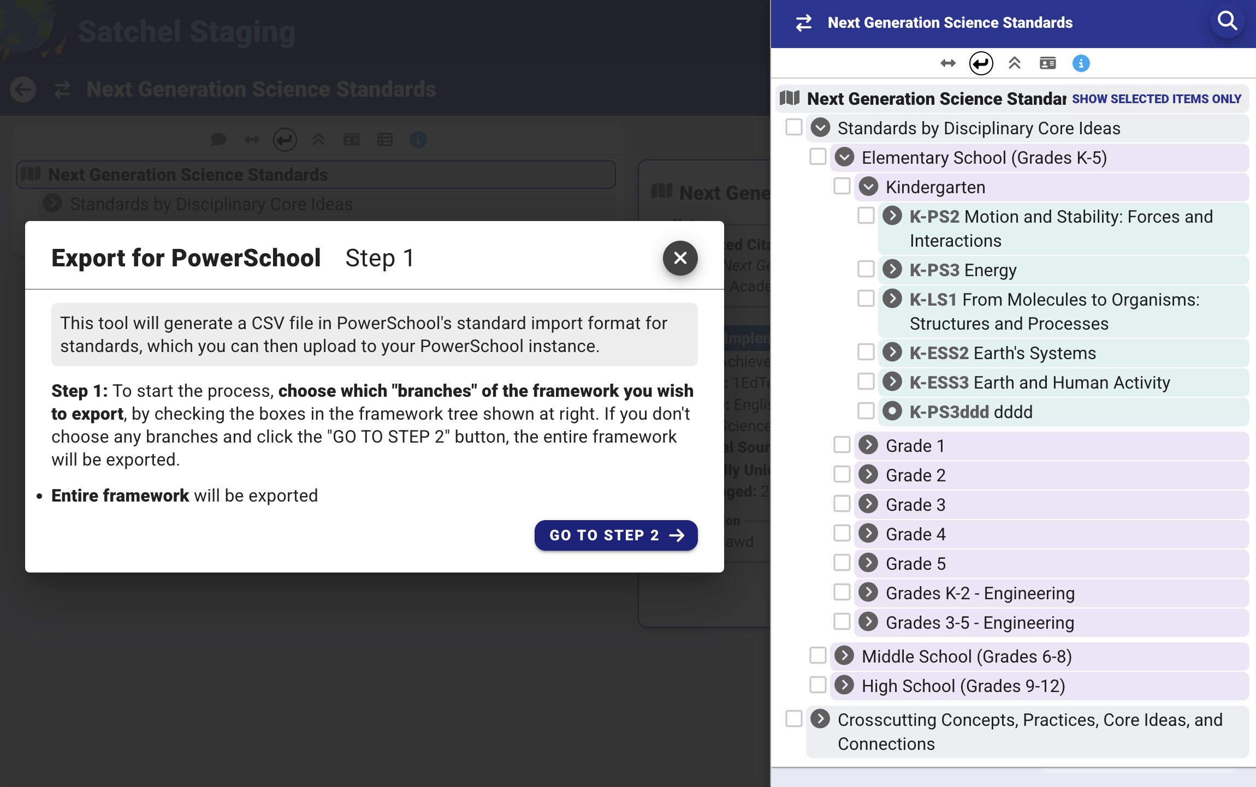Expand the Grade 3 branch
1256x787 pixels.
[x=868, y=504]
